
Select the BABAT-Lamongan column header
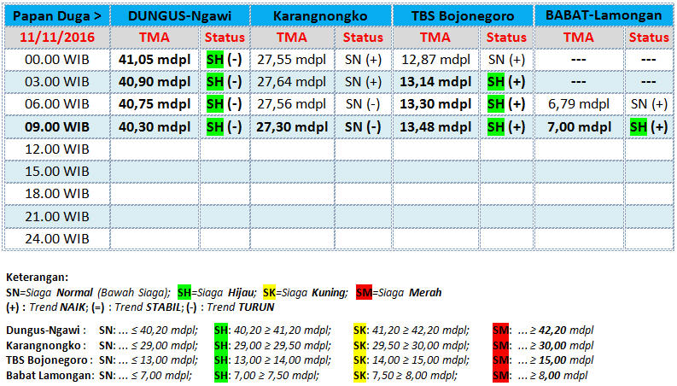604,15
